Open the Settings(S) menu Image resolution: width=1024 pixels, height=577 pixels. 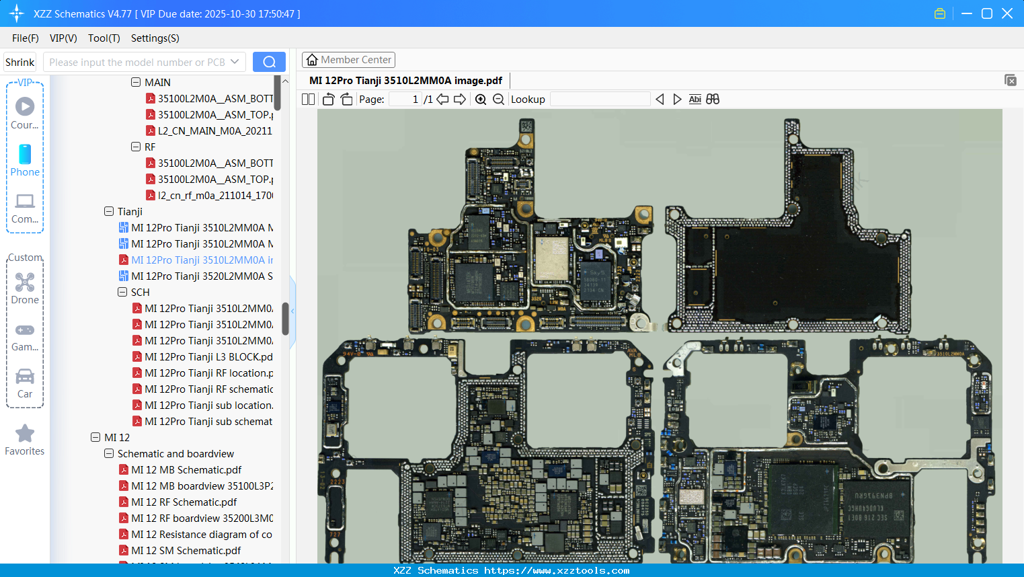(155, 38)
